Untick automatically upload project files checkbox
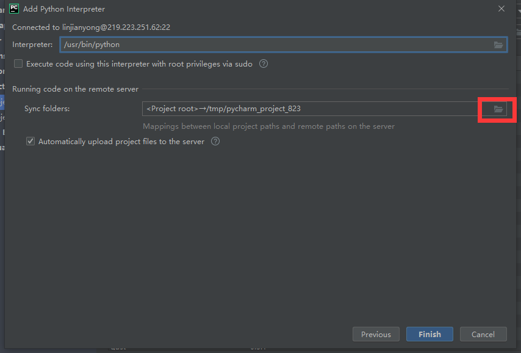Image resolution: width=521 pixels, height=353 pixels. 31,141
